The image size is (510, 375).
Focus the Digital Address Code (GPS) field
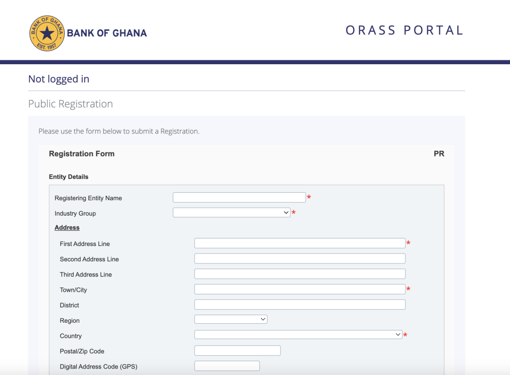click(227, 367)
